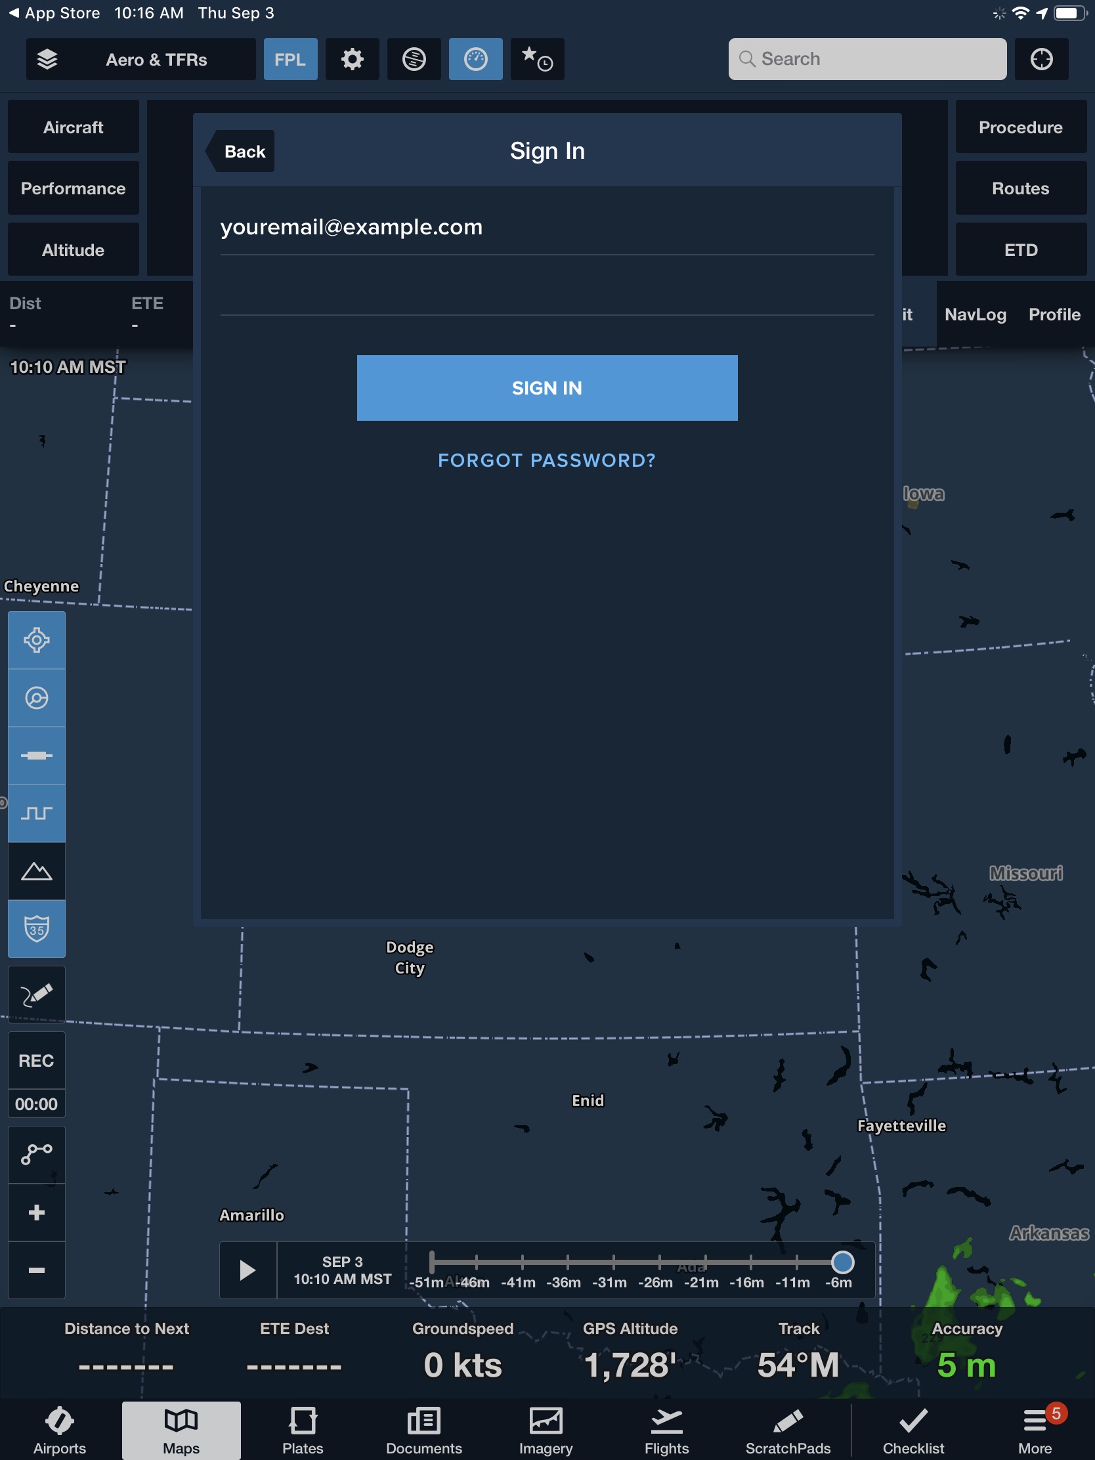
Task: Open the Checklist tab
Action: 914,1431
